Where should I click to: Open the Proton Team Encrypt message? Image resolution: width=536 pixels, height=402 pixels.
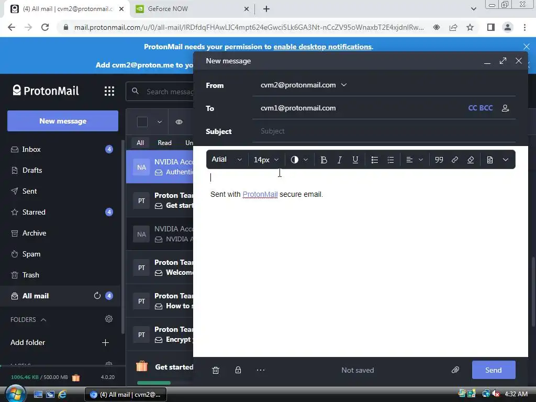(160, 334)
